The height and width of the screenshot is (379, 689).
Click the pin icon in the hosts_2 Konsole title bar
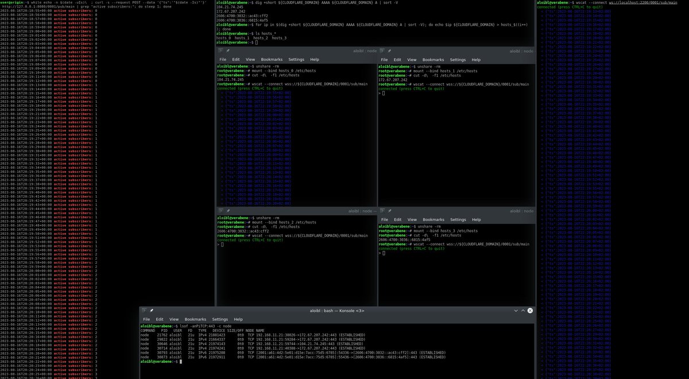coord(228,211)
